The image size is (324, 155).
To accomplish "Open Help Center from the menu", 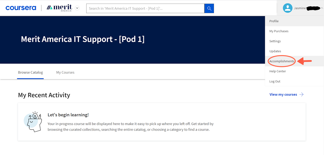I will [x=294, y=71].
